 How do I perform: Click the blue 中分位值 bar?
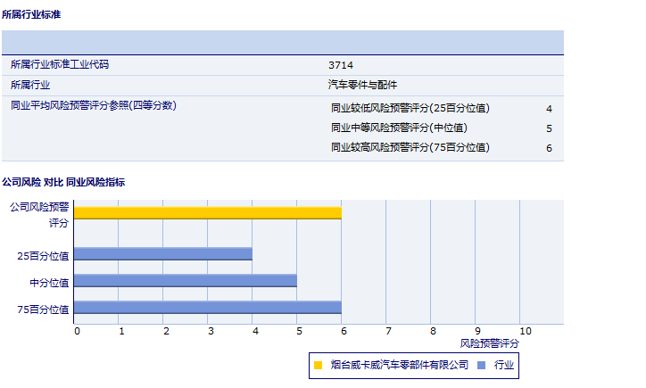point(186,281)
